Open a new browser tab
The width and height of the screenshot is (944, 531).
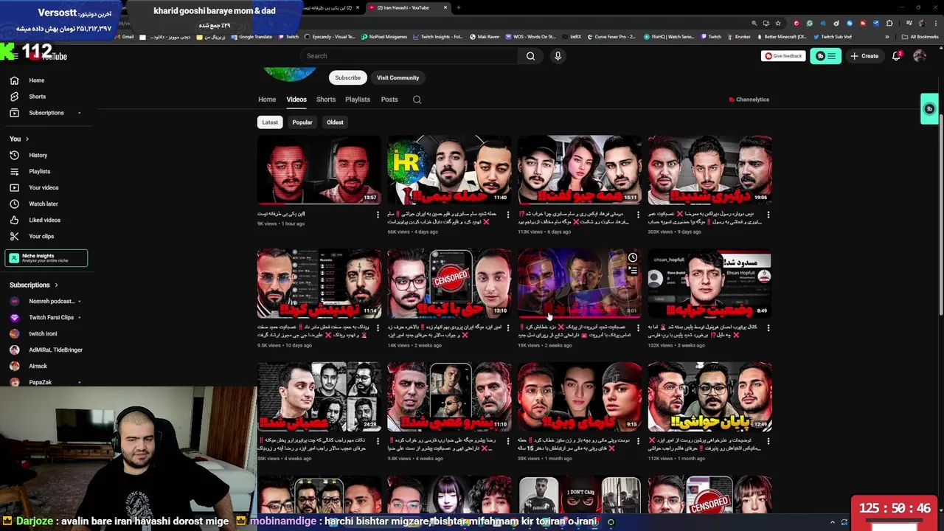458,7
